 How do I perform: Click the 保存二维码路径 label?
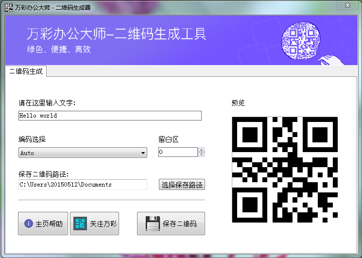click(x=43, y=174)
